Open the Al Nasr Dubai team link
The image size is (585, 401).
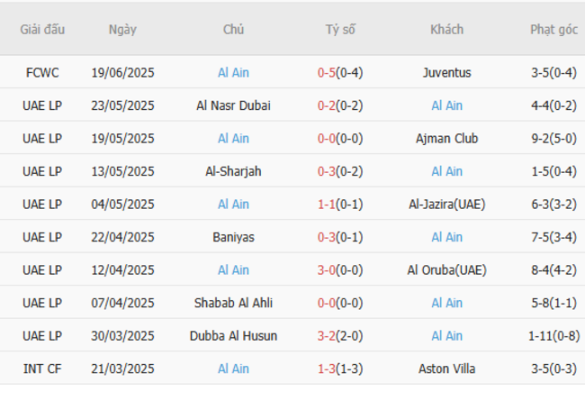point(233,105)
